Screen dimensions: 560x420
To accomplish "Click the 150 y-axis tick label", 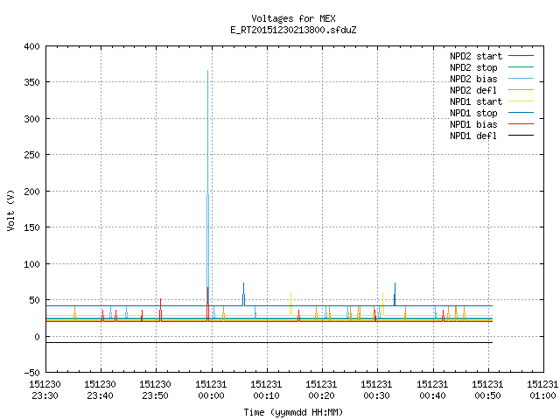I will 31,227.
